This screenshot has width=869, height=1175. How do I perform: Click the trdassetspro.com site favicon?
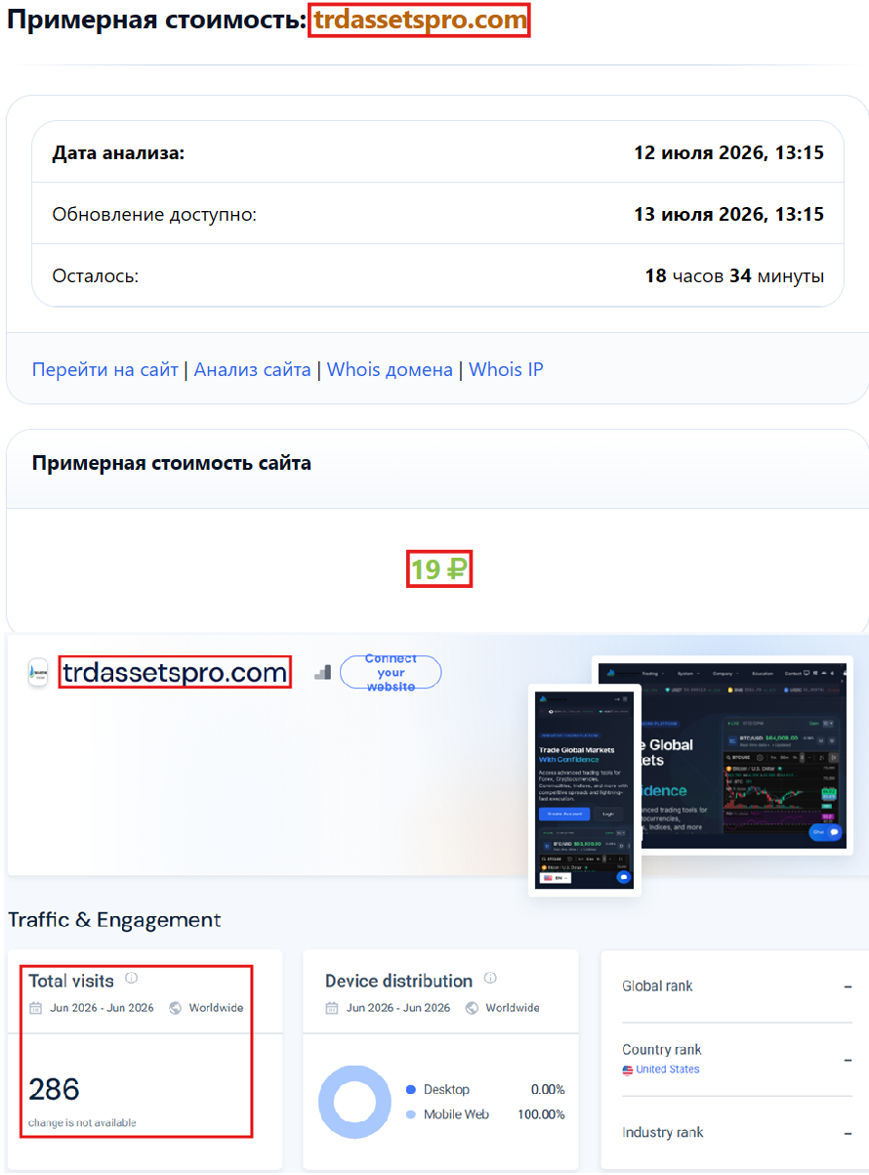pos(38,672)
